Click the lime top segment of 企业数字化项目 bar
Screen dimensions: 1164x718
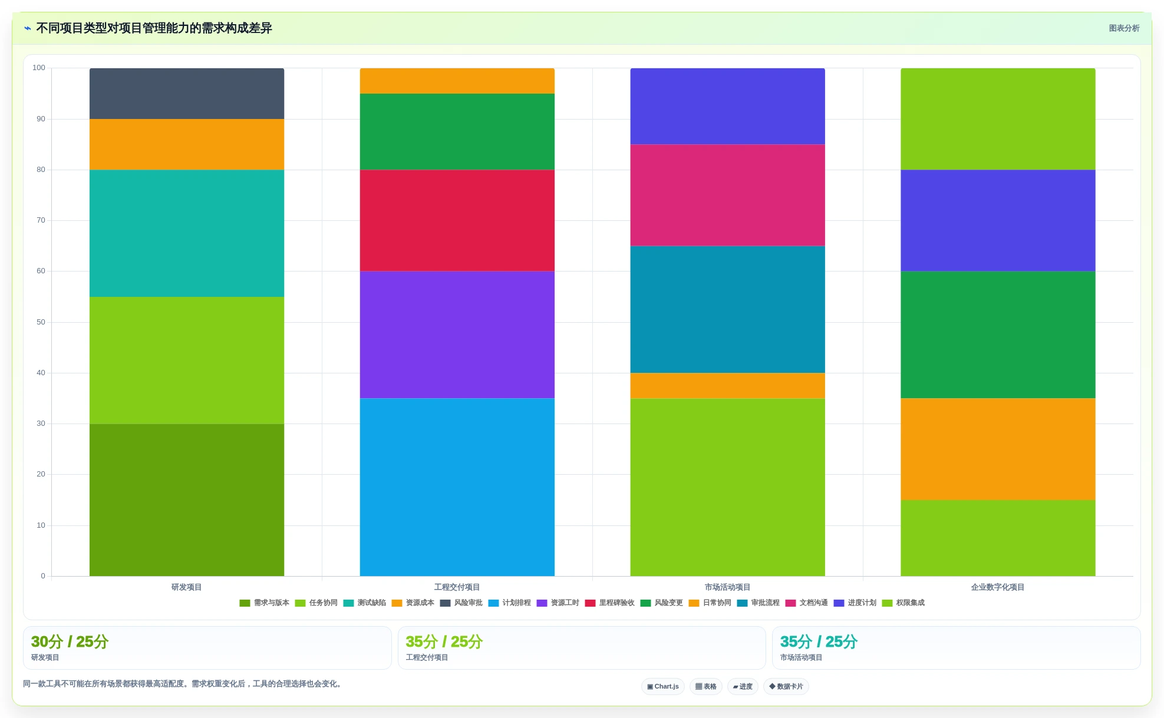998,119
